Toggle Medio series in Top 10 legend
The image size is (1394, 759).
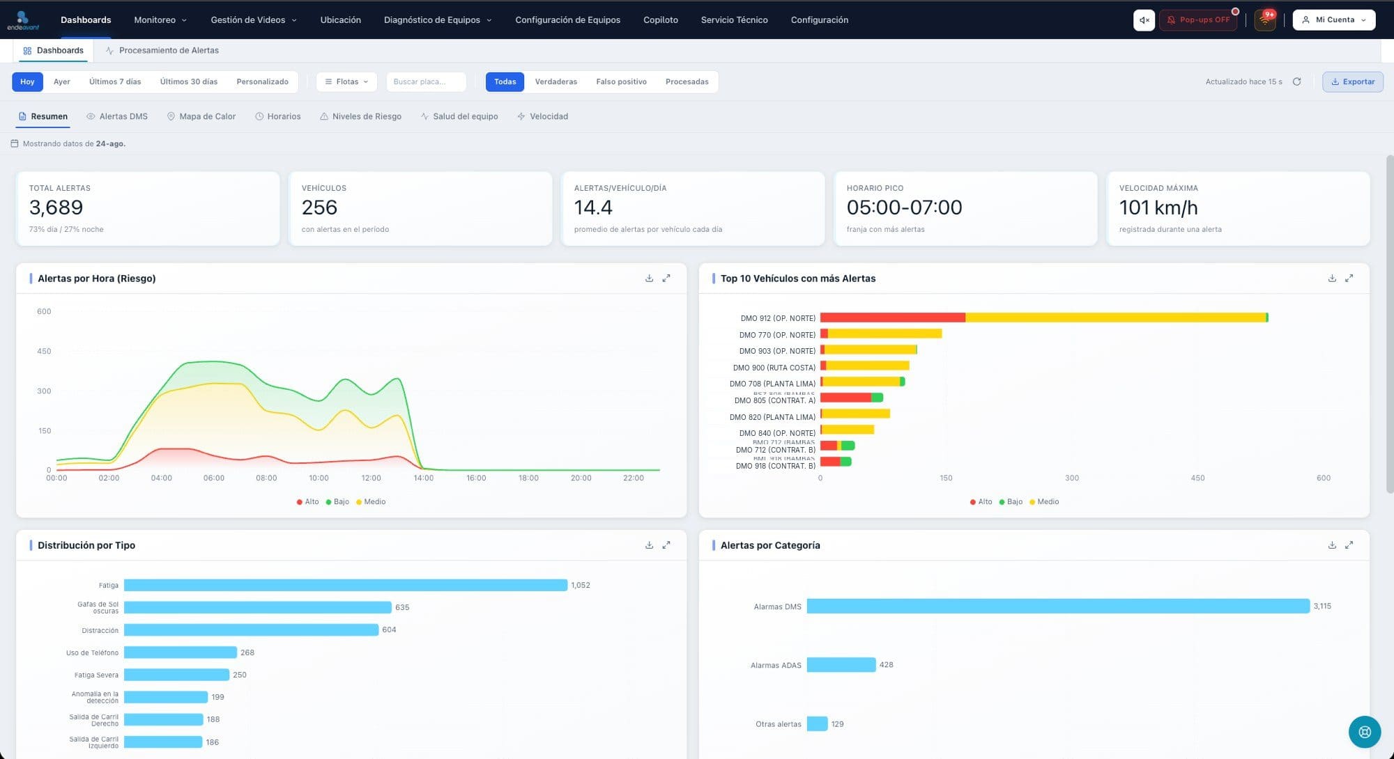(1043, 502)
